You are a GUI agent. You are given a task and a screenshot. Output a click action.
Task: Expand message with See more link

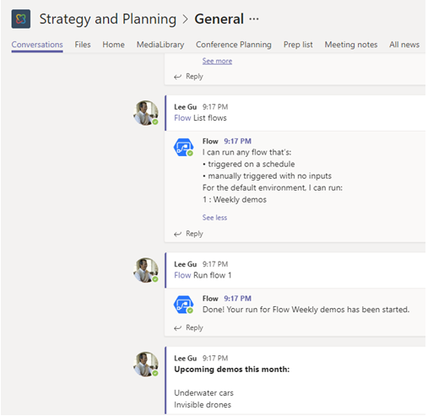(217, 61)
